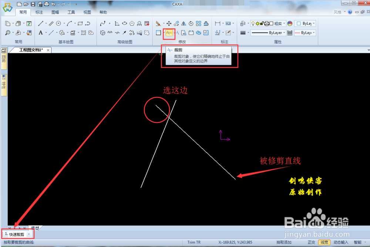370x247 pixels.
Task: Select the Array tool
Action: 198,23
